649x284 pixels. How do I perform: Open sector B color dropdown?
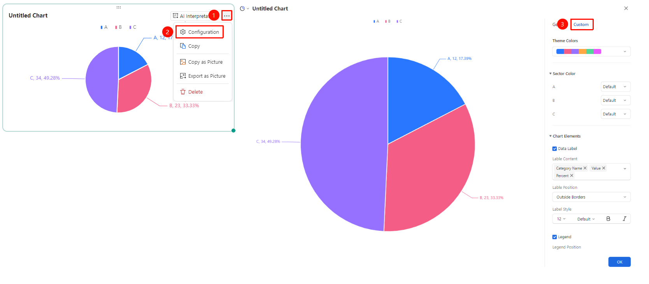click(x=616, y=100)
